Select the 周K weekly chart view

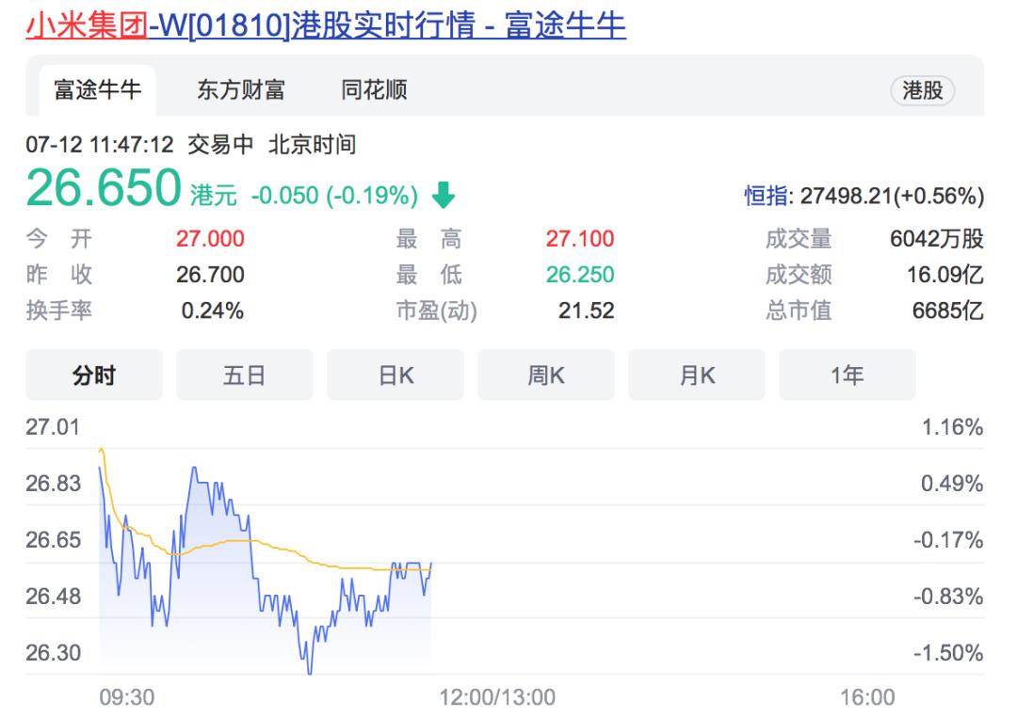546,374
